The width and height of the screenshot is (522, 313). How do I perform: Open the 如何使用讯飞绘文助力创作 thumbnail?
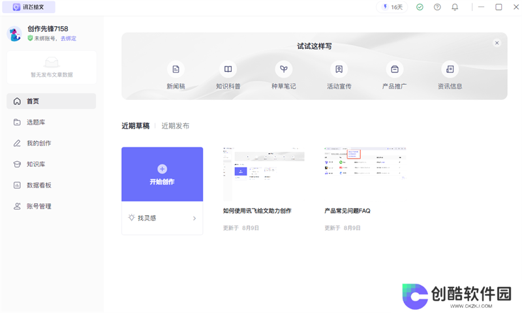[x=264, y=174]
